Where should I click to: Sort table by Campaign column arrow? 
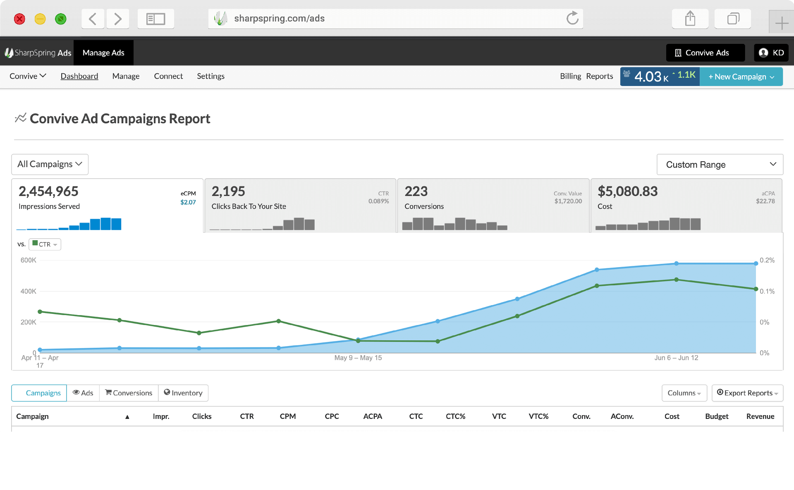[127, 417]
